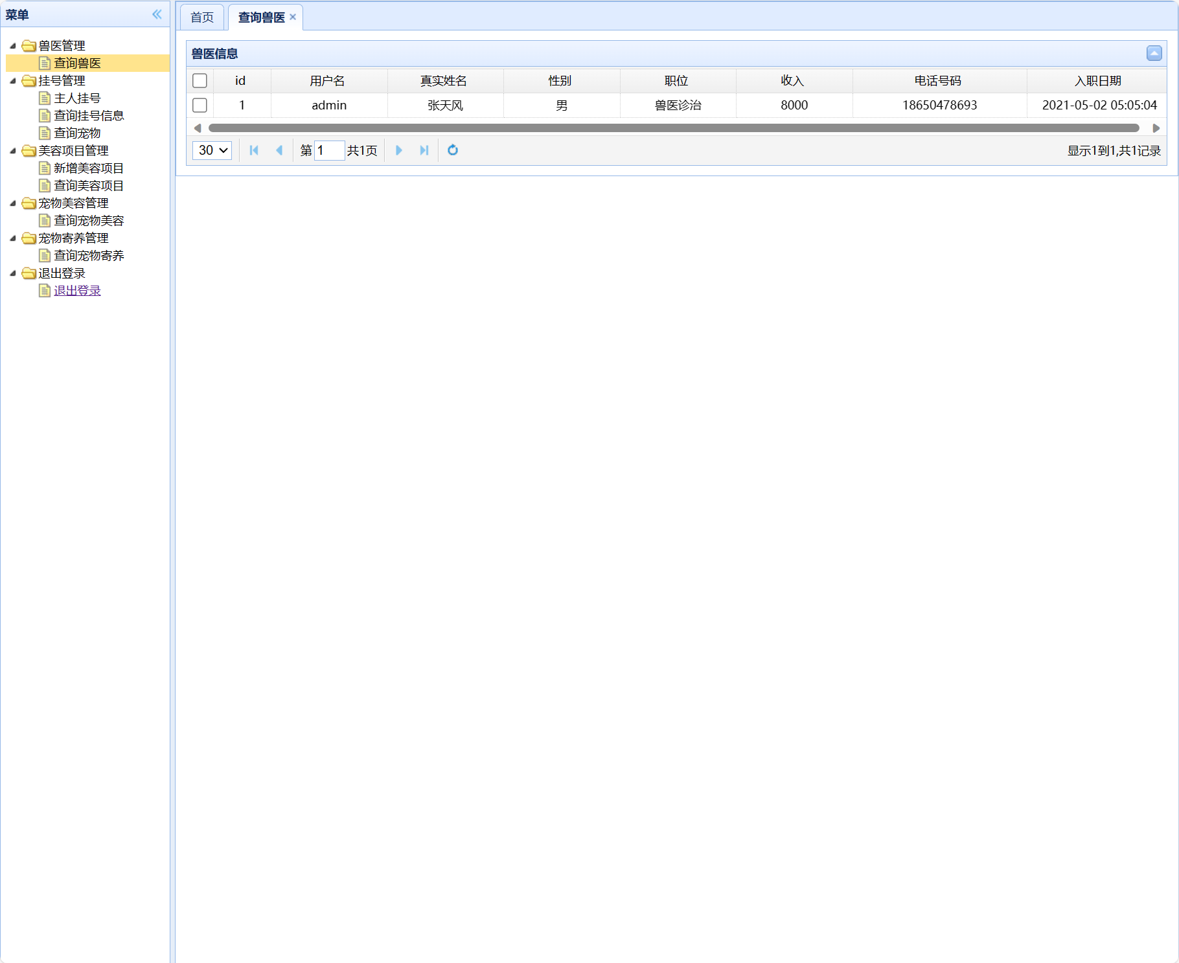Refresh the veterinarian data grid

point(453,150)
